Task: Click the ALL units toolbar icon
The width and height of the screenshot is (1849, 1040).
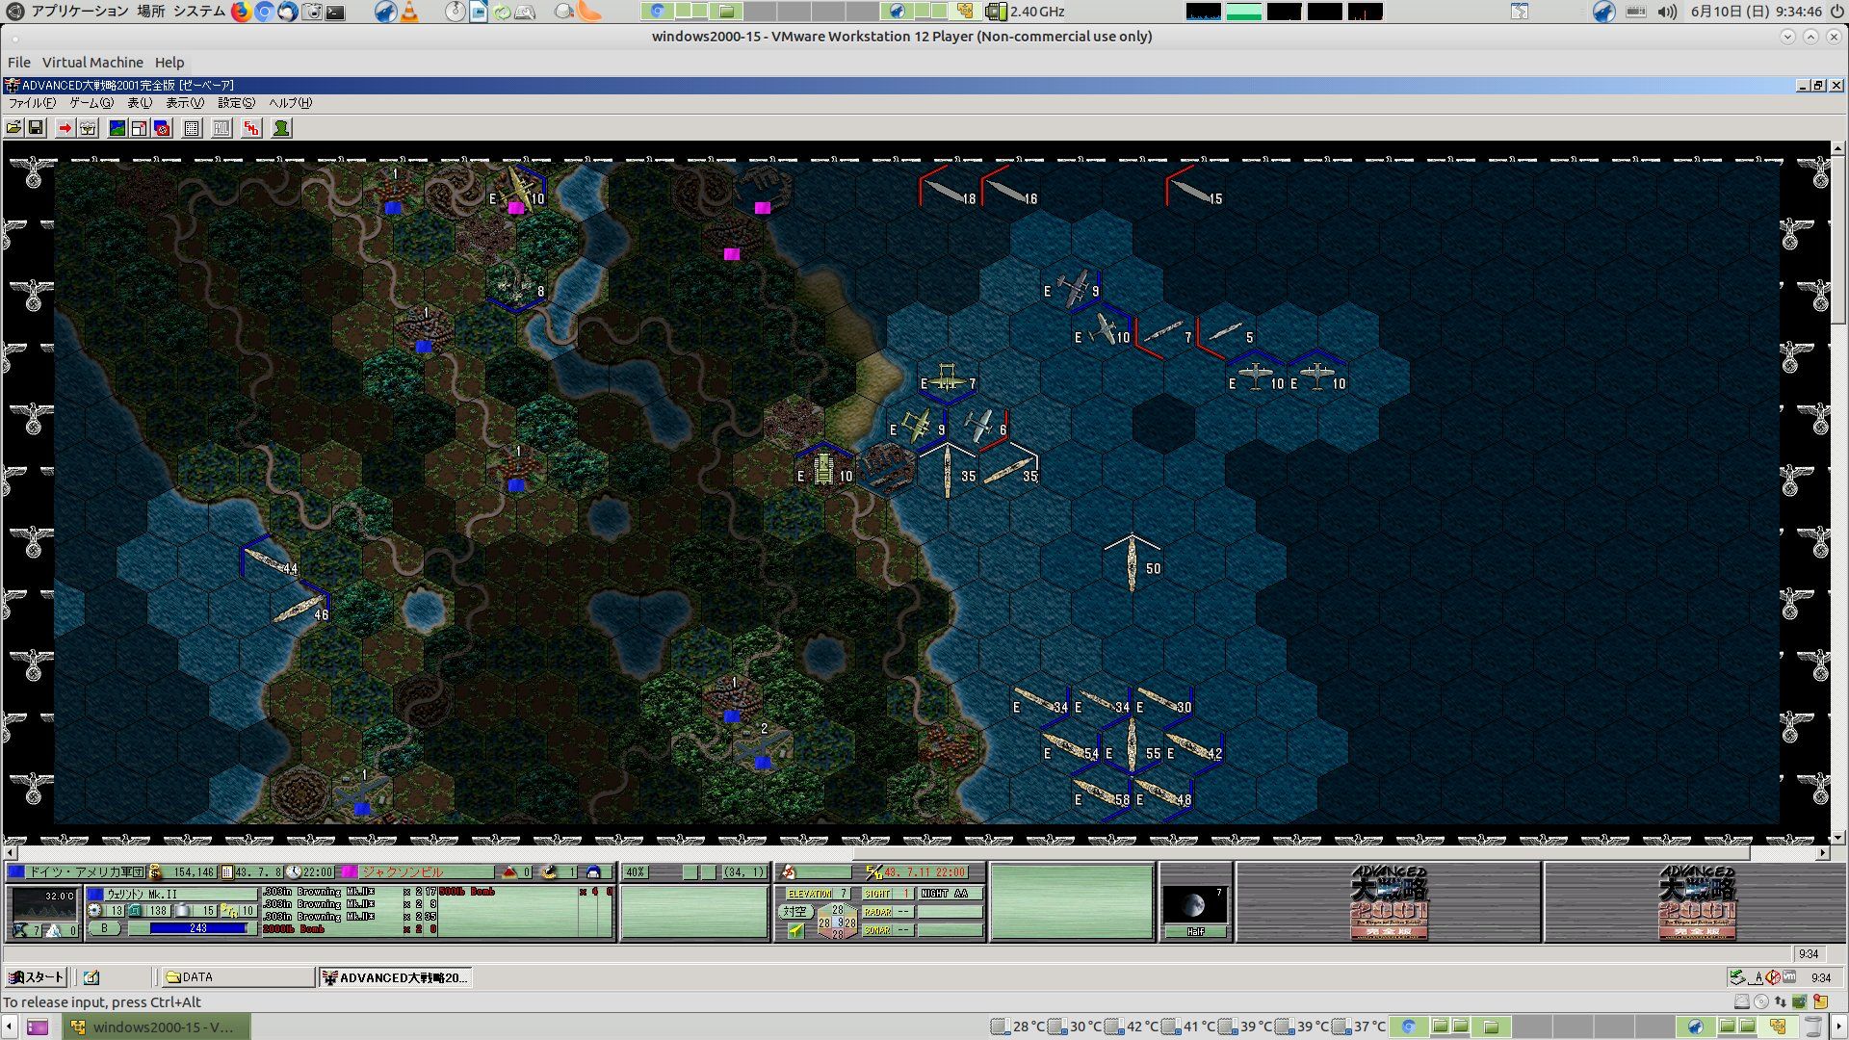Action: tap(221, 128)
